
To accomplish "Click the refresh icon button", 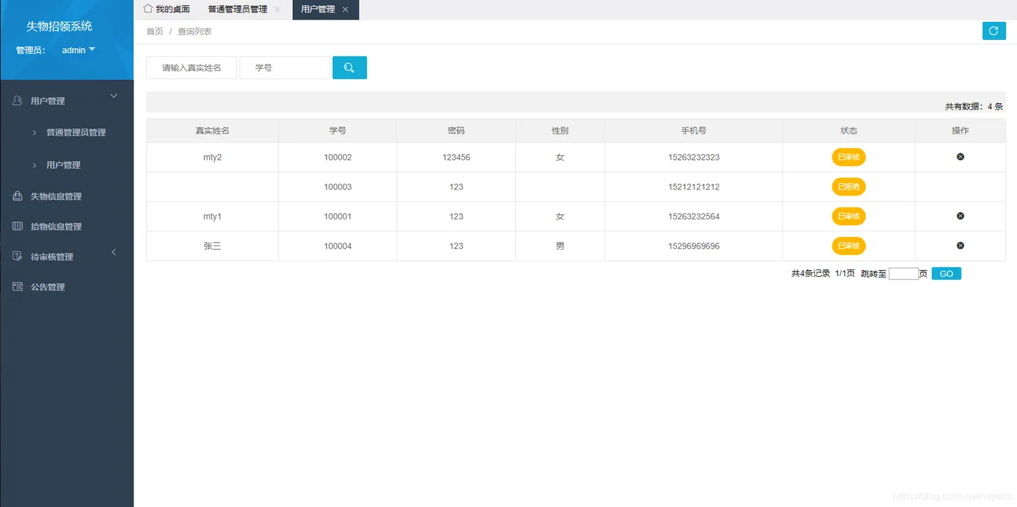I will click(994, 31).
